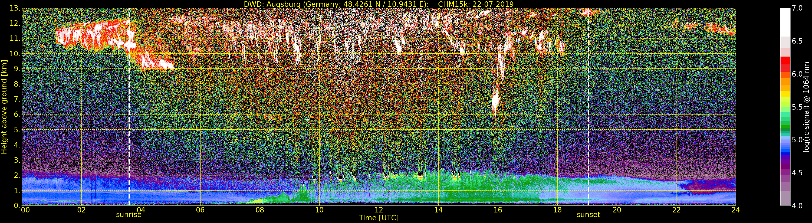Select the "CHM15k: 22-07-2019" title text
812x223 pixels.
tap(476, 4)
